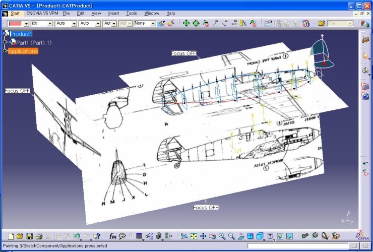Click the Formula f(x) icon
Viewport: 373px width, 252px height.
pos(112,236)
